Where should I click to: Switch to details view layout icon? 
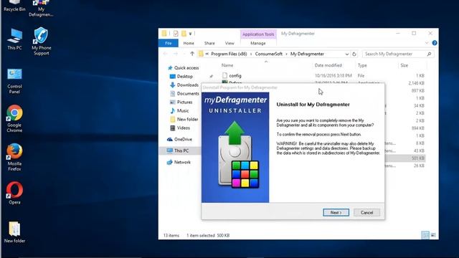(x=425, y=235)
